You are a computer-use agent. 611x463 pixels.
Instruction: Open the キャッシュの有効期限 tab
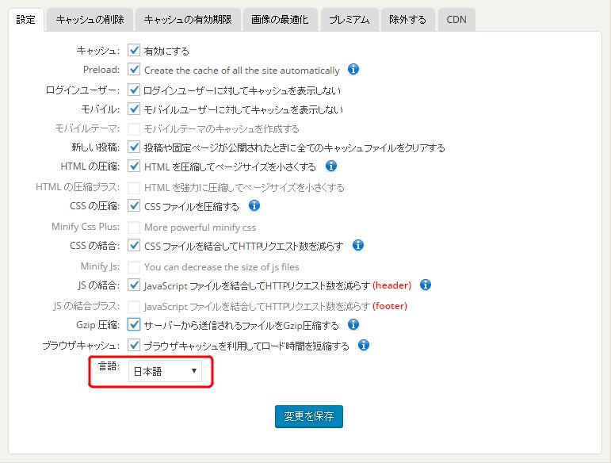tap(189, 20)
